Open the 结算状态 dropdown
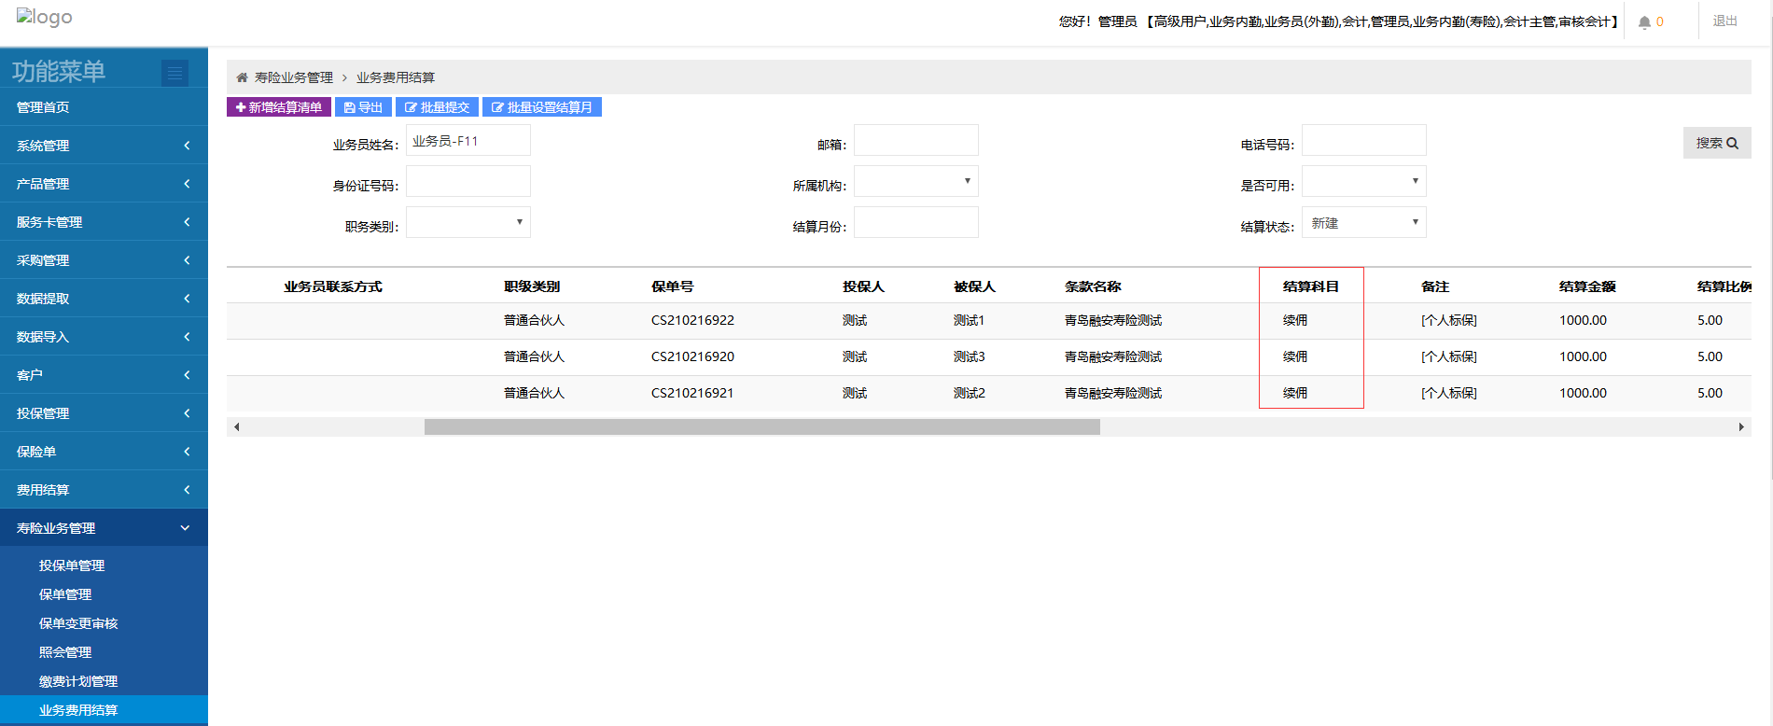 [x=1363, y=223]
